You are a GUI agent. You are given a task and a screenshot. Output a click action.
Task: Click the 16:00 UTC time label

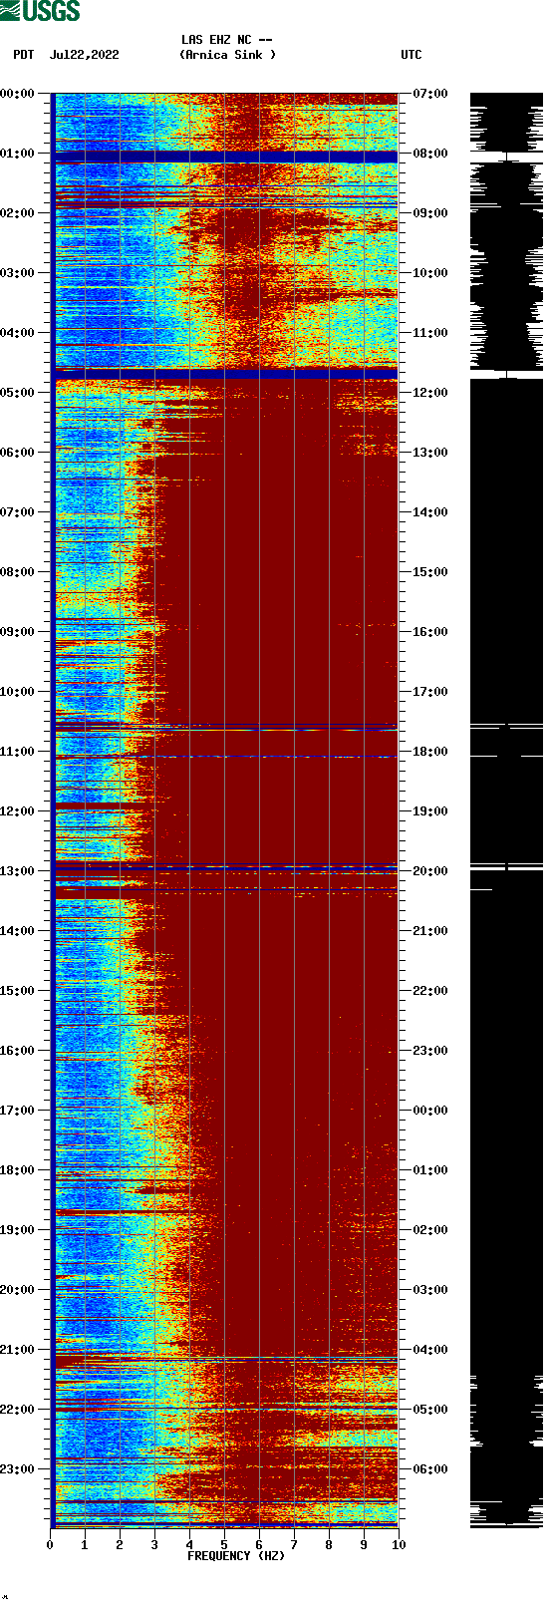[430, 632]
